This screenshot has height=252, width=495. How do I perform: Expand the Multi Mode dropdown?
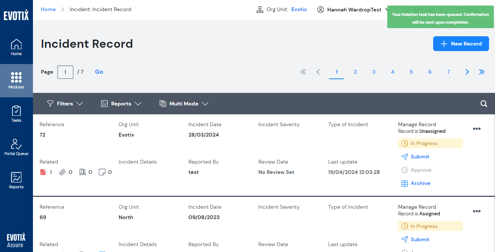tap(184, 104)
